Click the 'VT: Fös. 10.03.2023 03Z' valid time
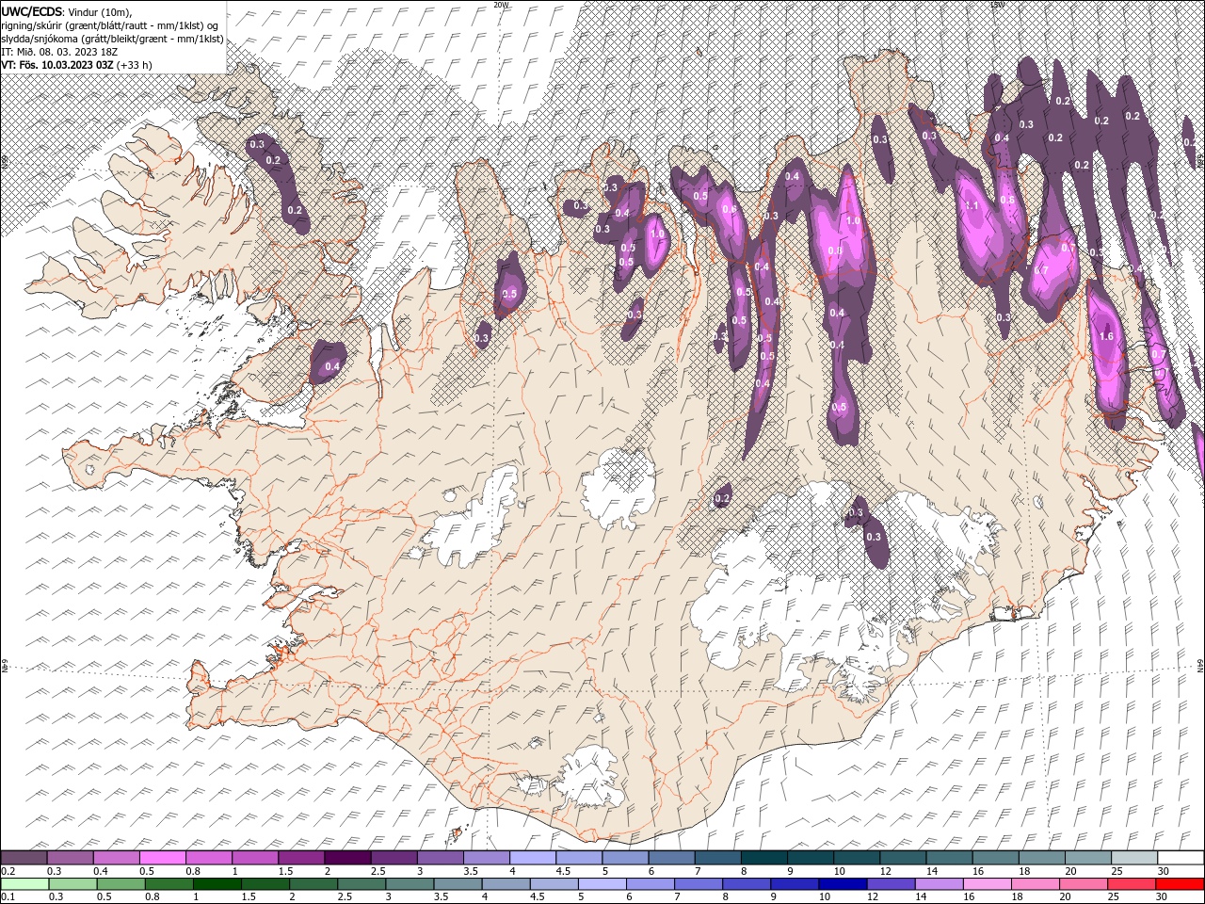Image resolution: width=1205 pixels, height=904 pixels. point(58,65)
